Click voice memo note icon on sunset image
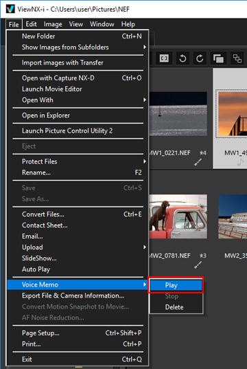This screenshot has height=369, width=247. point(239,162)
